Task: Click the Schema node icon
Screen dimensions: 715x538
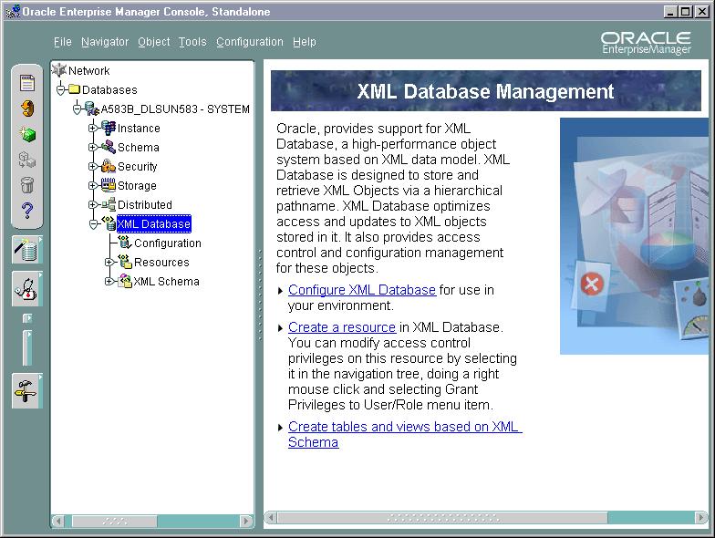Action: pyautogui.click(x=109, y=148)
